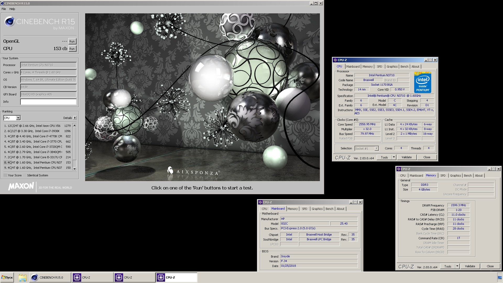Click the GFX Board field HD Graphics 405
The height and width of the screenshot is (283, 503).
point(48,94)
